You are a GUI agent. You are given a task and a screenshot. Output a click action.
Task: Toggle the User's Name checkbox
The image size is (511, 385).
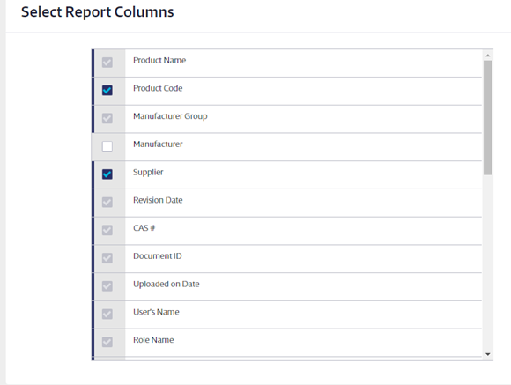point(107,315)
